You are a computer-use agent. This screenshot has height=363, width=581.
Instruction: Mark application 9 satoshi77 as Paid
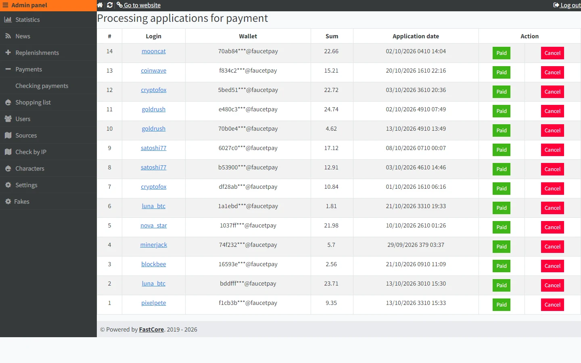[x=502, y=150]
